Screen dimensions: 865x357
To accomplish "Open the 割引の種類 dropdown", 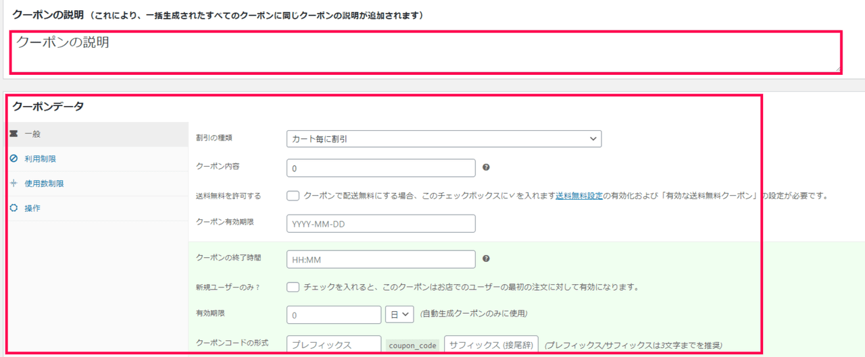I will (443, 139).
